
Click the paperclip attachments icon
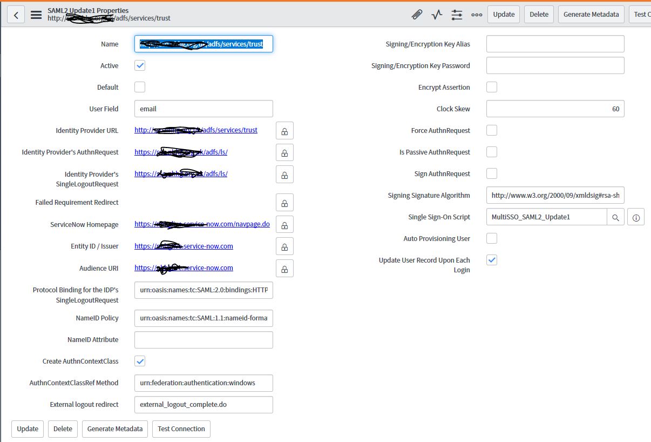click(416, 15)
